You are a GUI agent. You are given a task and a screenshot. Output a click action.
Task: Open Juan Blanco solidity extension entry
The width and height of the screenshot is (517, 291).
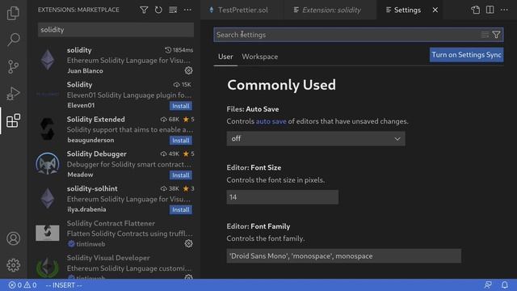click(114, 61)
